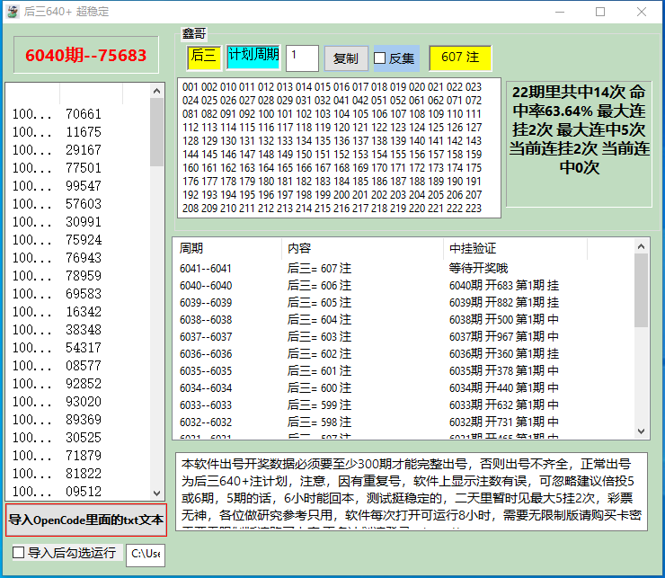Click the plan table scrollbar thumb
Screen dimensions: 665x578
(642, 290)
